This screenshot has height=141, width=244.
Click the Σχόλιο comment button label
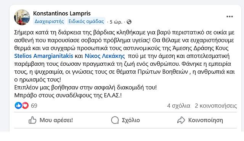(131, 120)
